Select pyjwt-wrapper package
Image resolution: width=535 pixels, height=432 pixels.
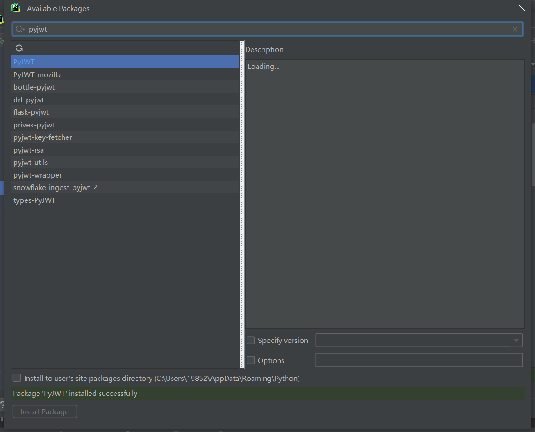125,175
